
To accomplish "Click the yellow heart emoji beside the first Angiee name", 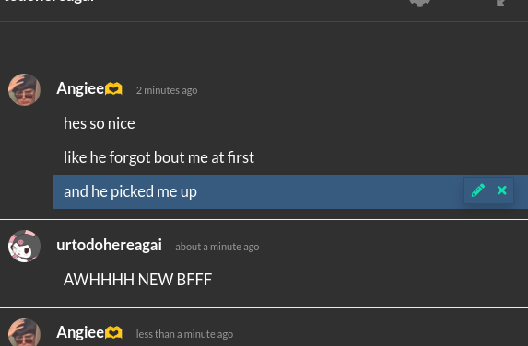I will pos(113,89).
